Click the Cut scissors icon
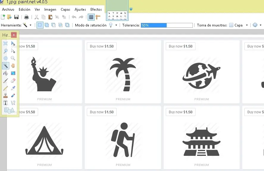264x171 pixels. 37,17
